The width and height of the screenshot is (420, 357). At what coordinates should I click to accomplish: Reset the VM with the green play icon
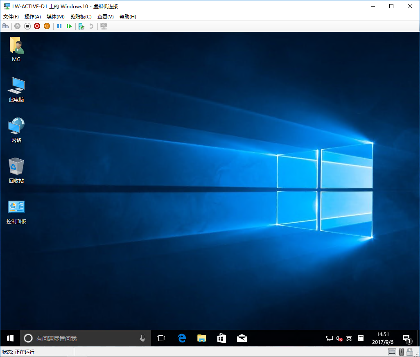tap(69, 26)
